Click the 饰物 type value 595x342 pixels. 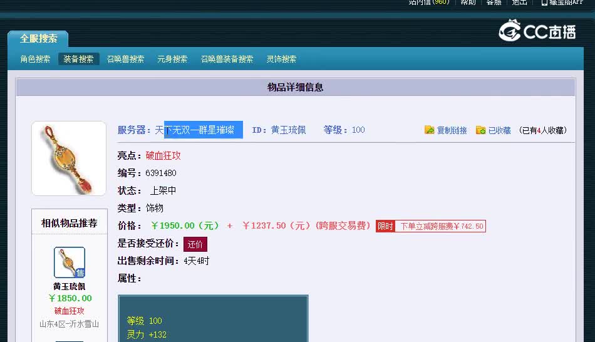coord(155,208)
